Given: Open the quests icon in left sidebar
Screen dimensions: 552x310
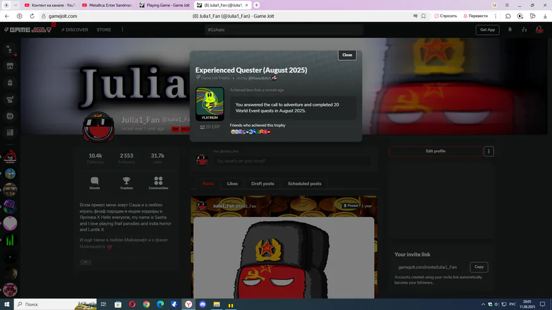Looking at the screenshot, I should (10, 99).
